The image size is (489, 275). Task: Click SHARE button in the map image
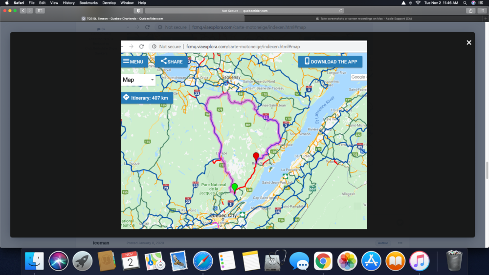pos(172,62)
